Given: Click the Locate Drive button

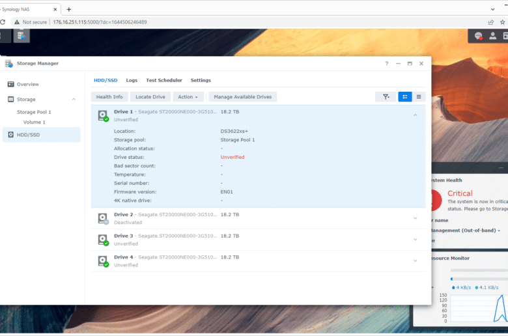Looking at the screenshot, I should point(150,97).
